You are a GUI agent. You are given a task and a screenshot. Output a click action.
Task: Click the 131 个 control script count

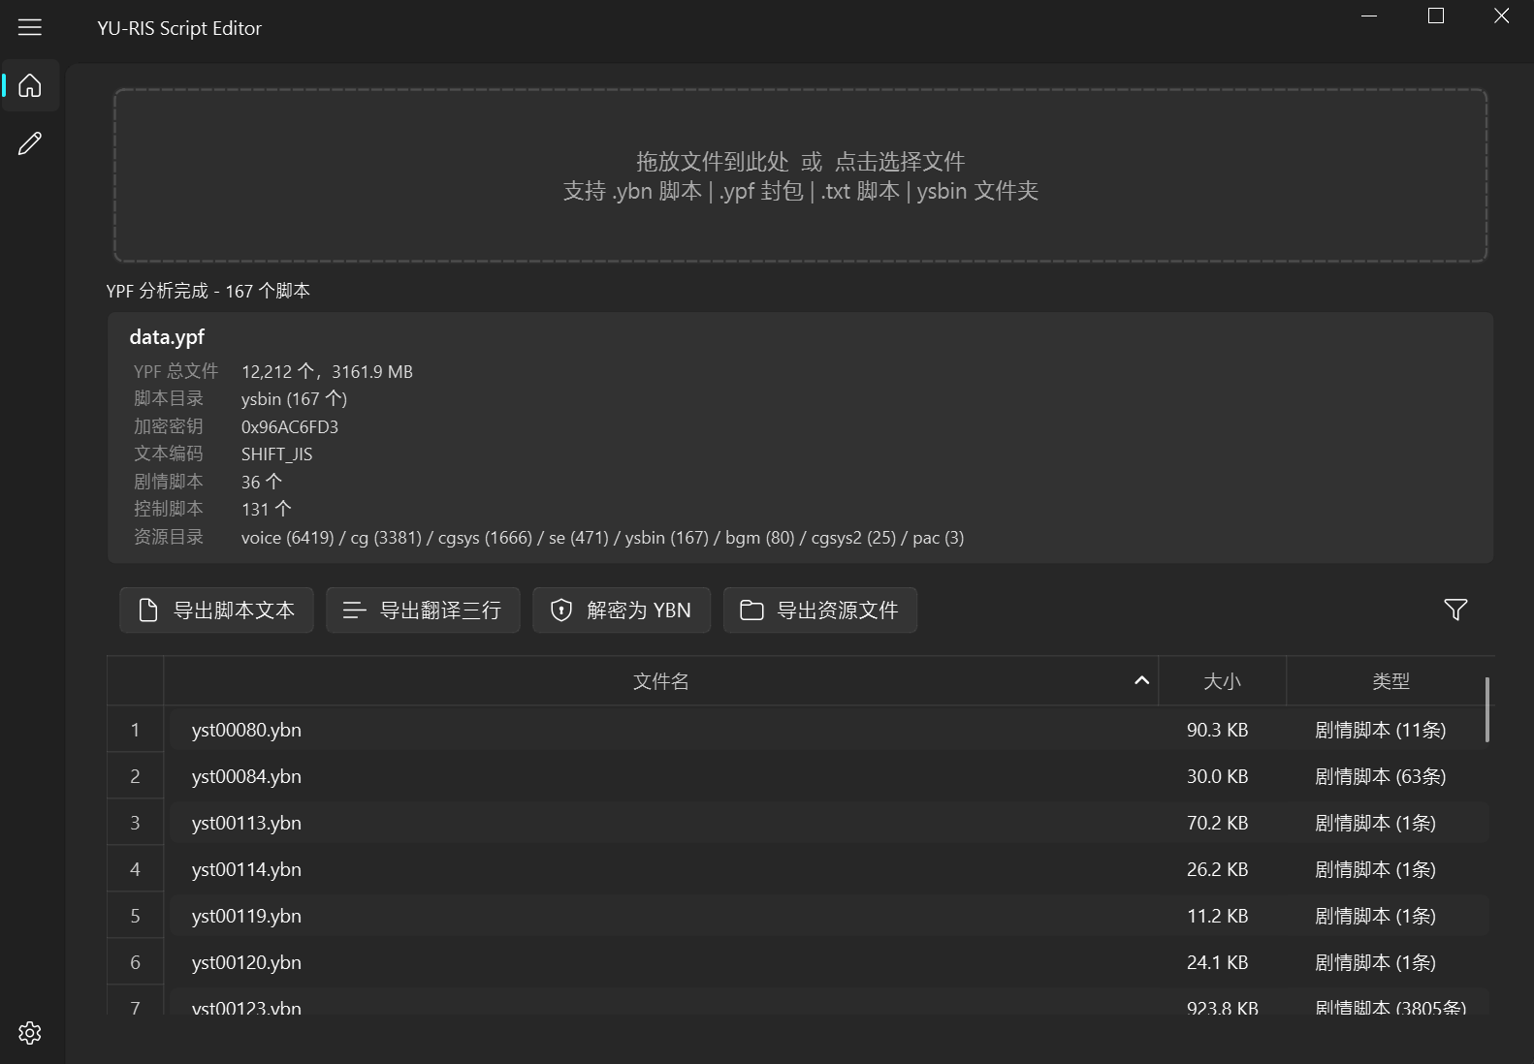coord(266,509)
